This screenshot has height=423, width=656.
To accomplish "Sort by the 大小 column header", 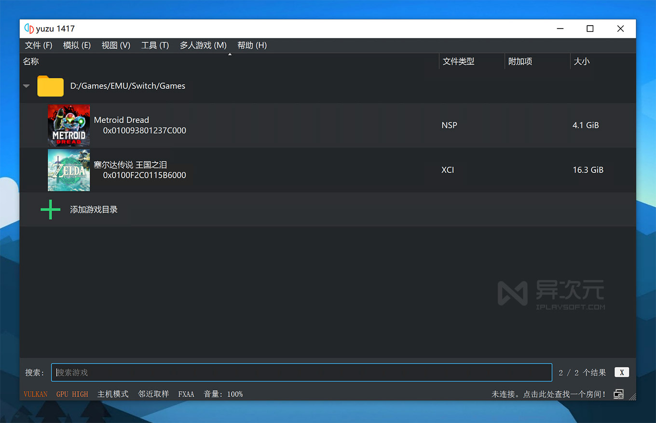I will 582,61.
